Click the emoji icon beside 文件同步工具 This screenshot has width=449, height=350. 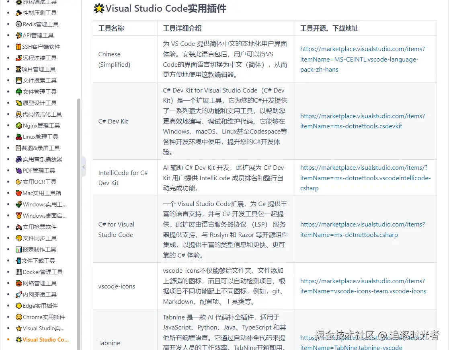click(18, 238)
